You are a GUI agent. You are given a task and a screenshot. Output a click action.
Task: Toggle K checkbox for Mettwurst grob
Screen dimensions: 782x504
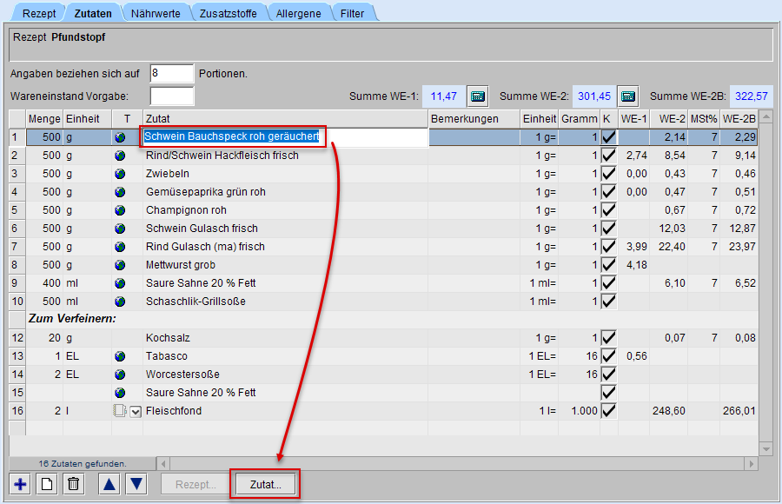608,265
